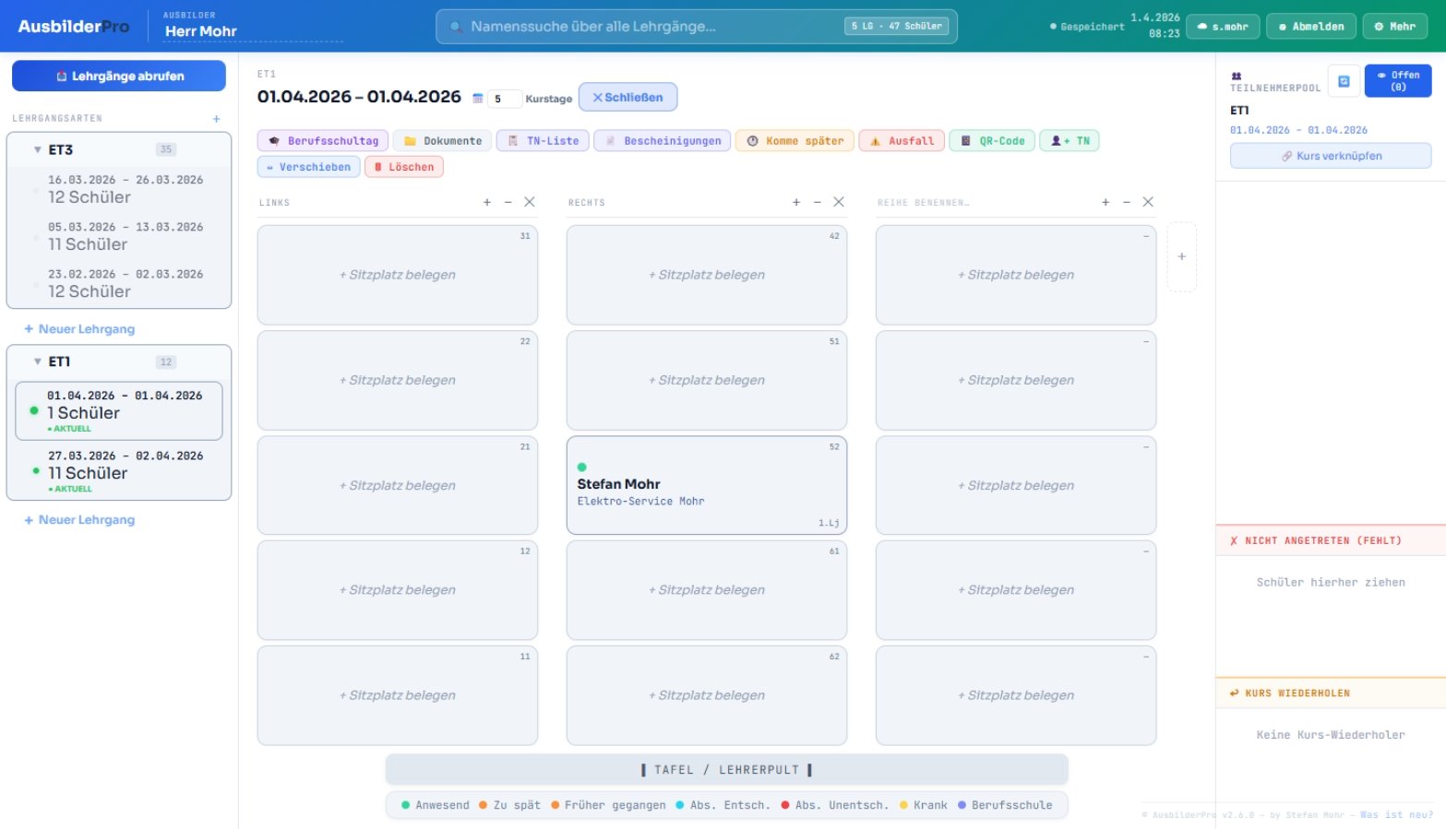The image size is (1446, 829).
Task: Add a new seating row column
Action: click(1182, 257)
